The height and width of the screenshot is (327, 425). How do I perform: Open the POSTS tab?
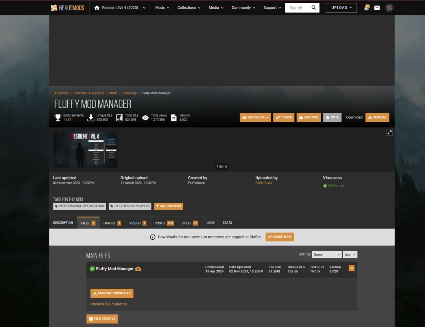click(164, 223)
